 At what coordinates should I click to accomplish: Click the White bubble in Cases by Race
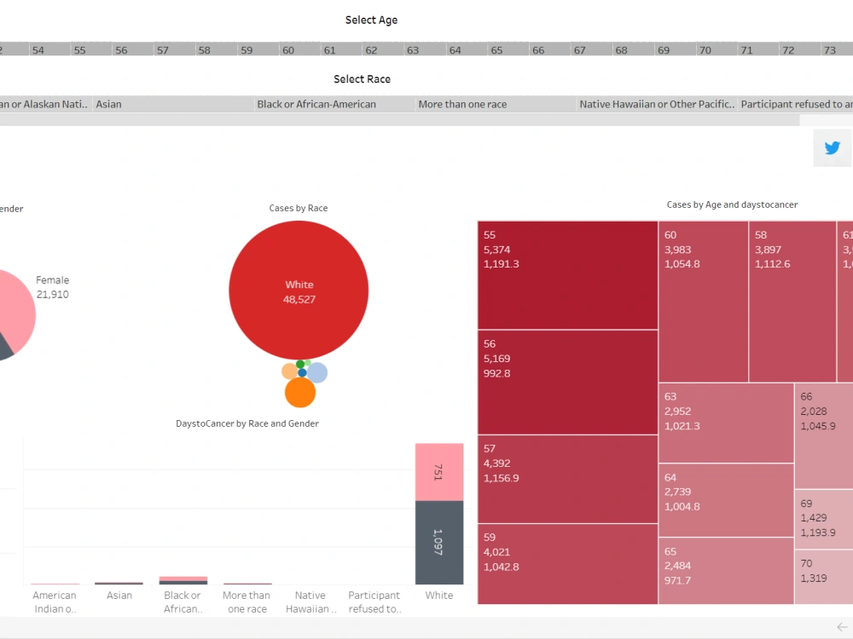(x=299, y=290)
